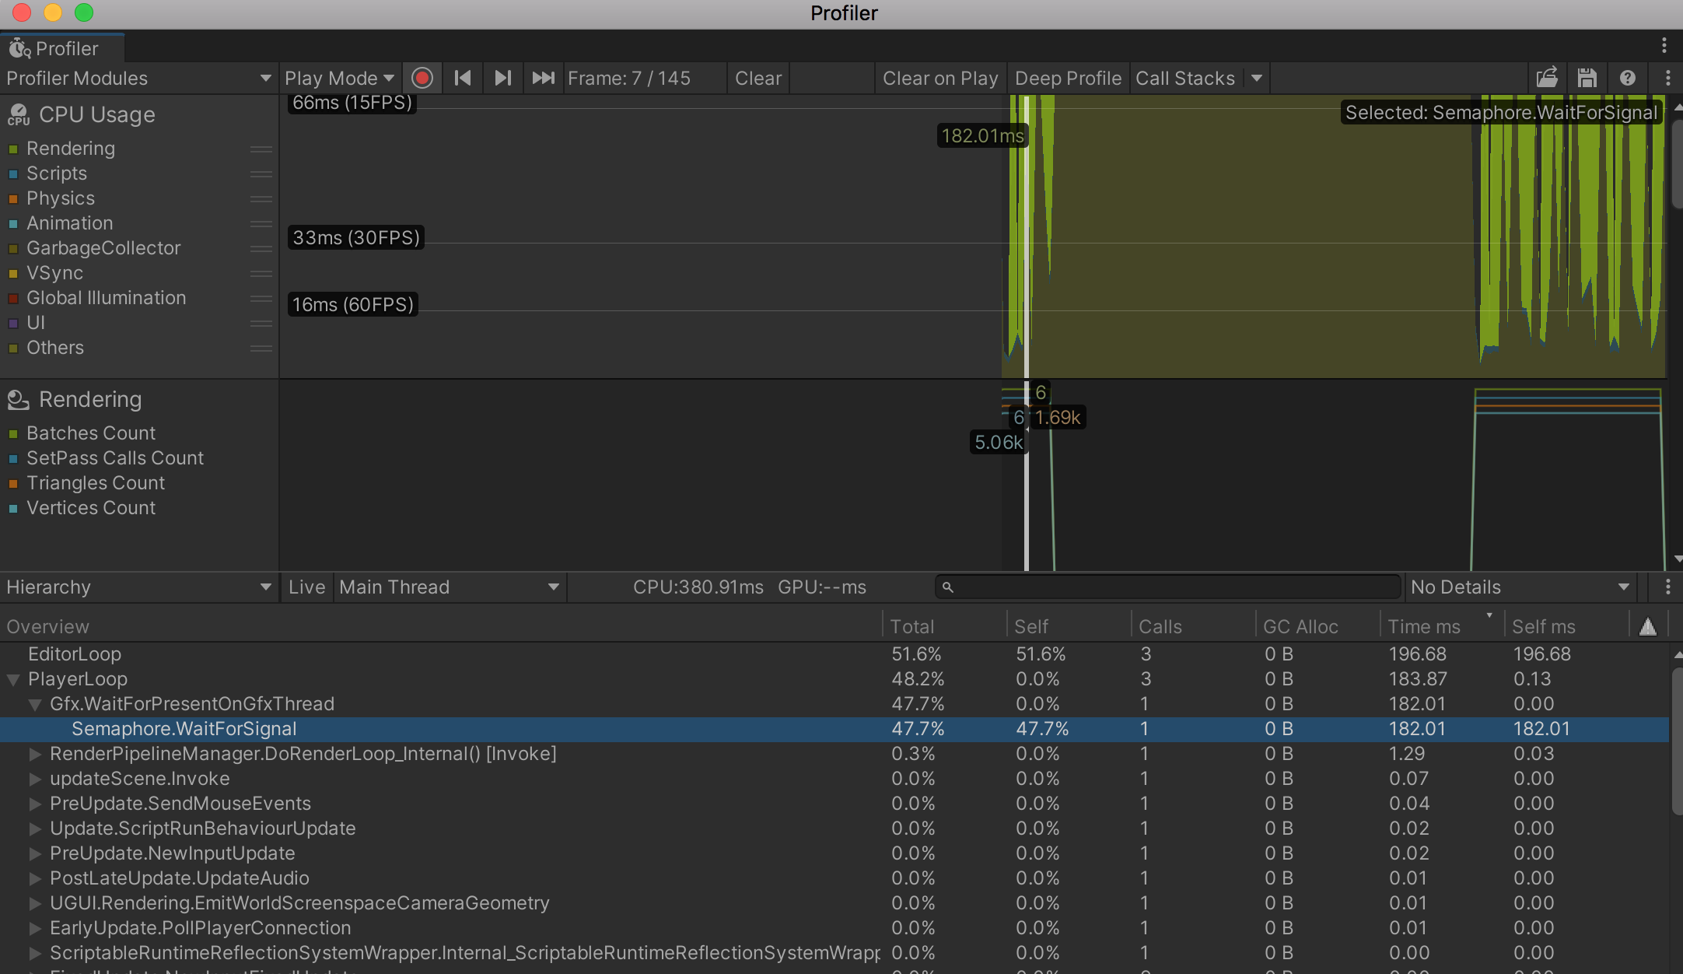
Task: Toggle Clear on Play option
Action: pyautogui.click(x=939, y=78)
